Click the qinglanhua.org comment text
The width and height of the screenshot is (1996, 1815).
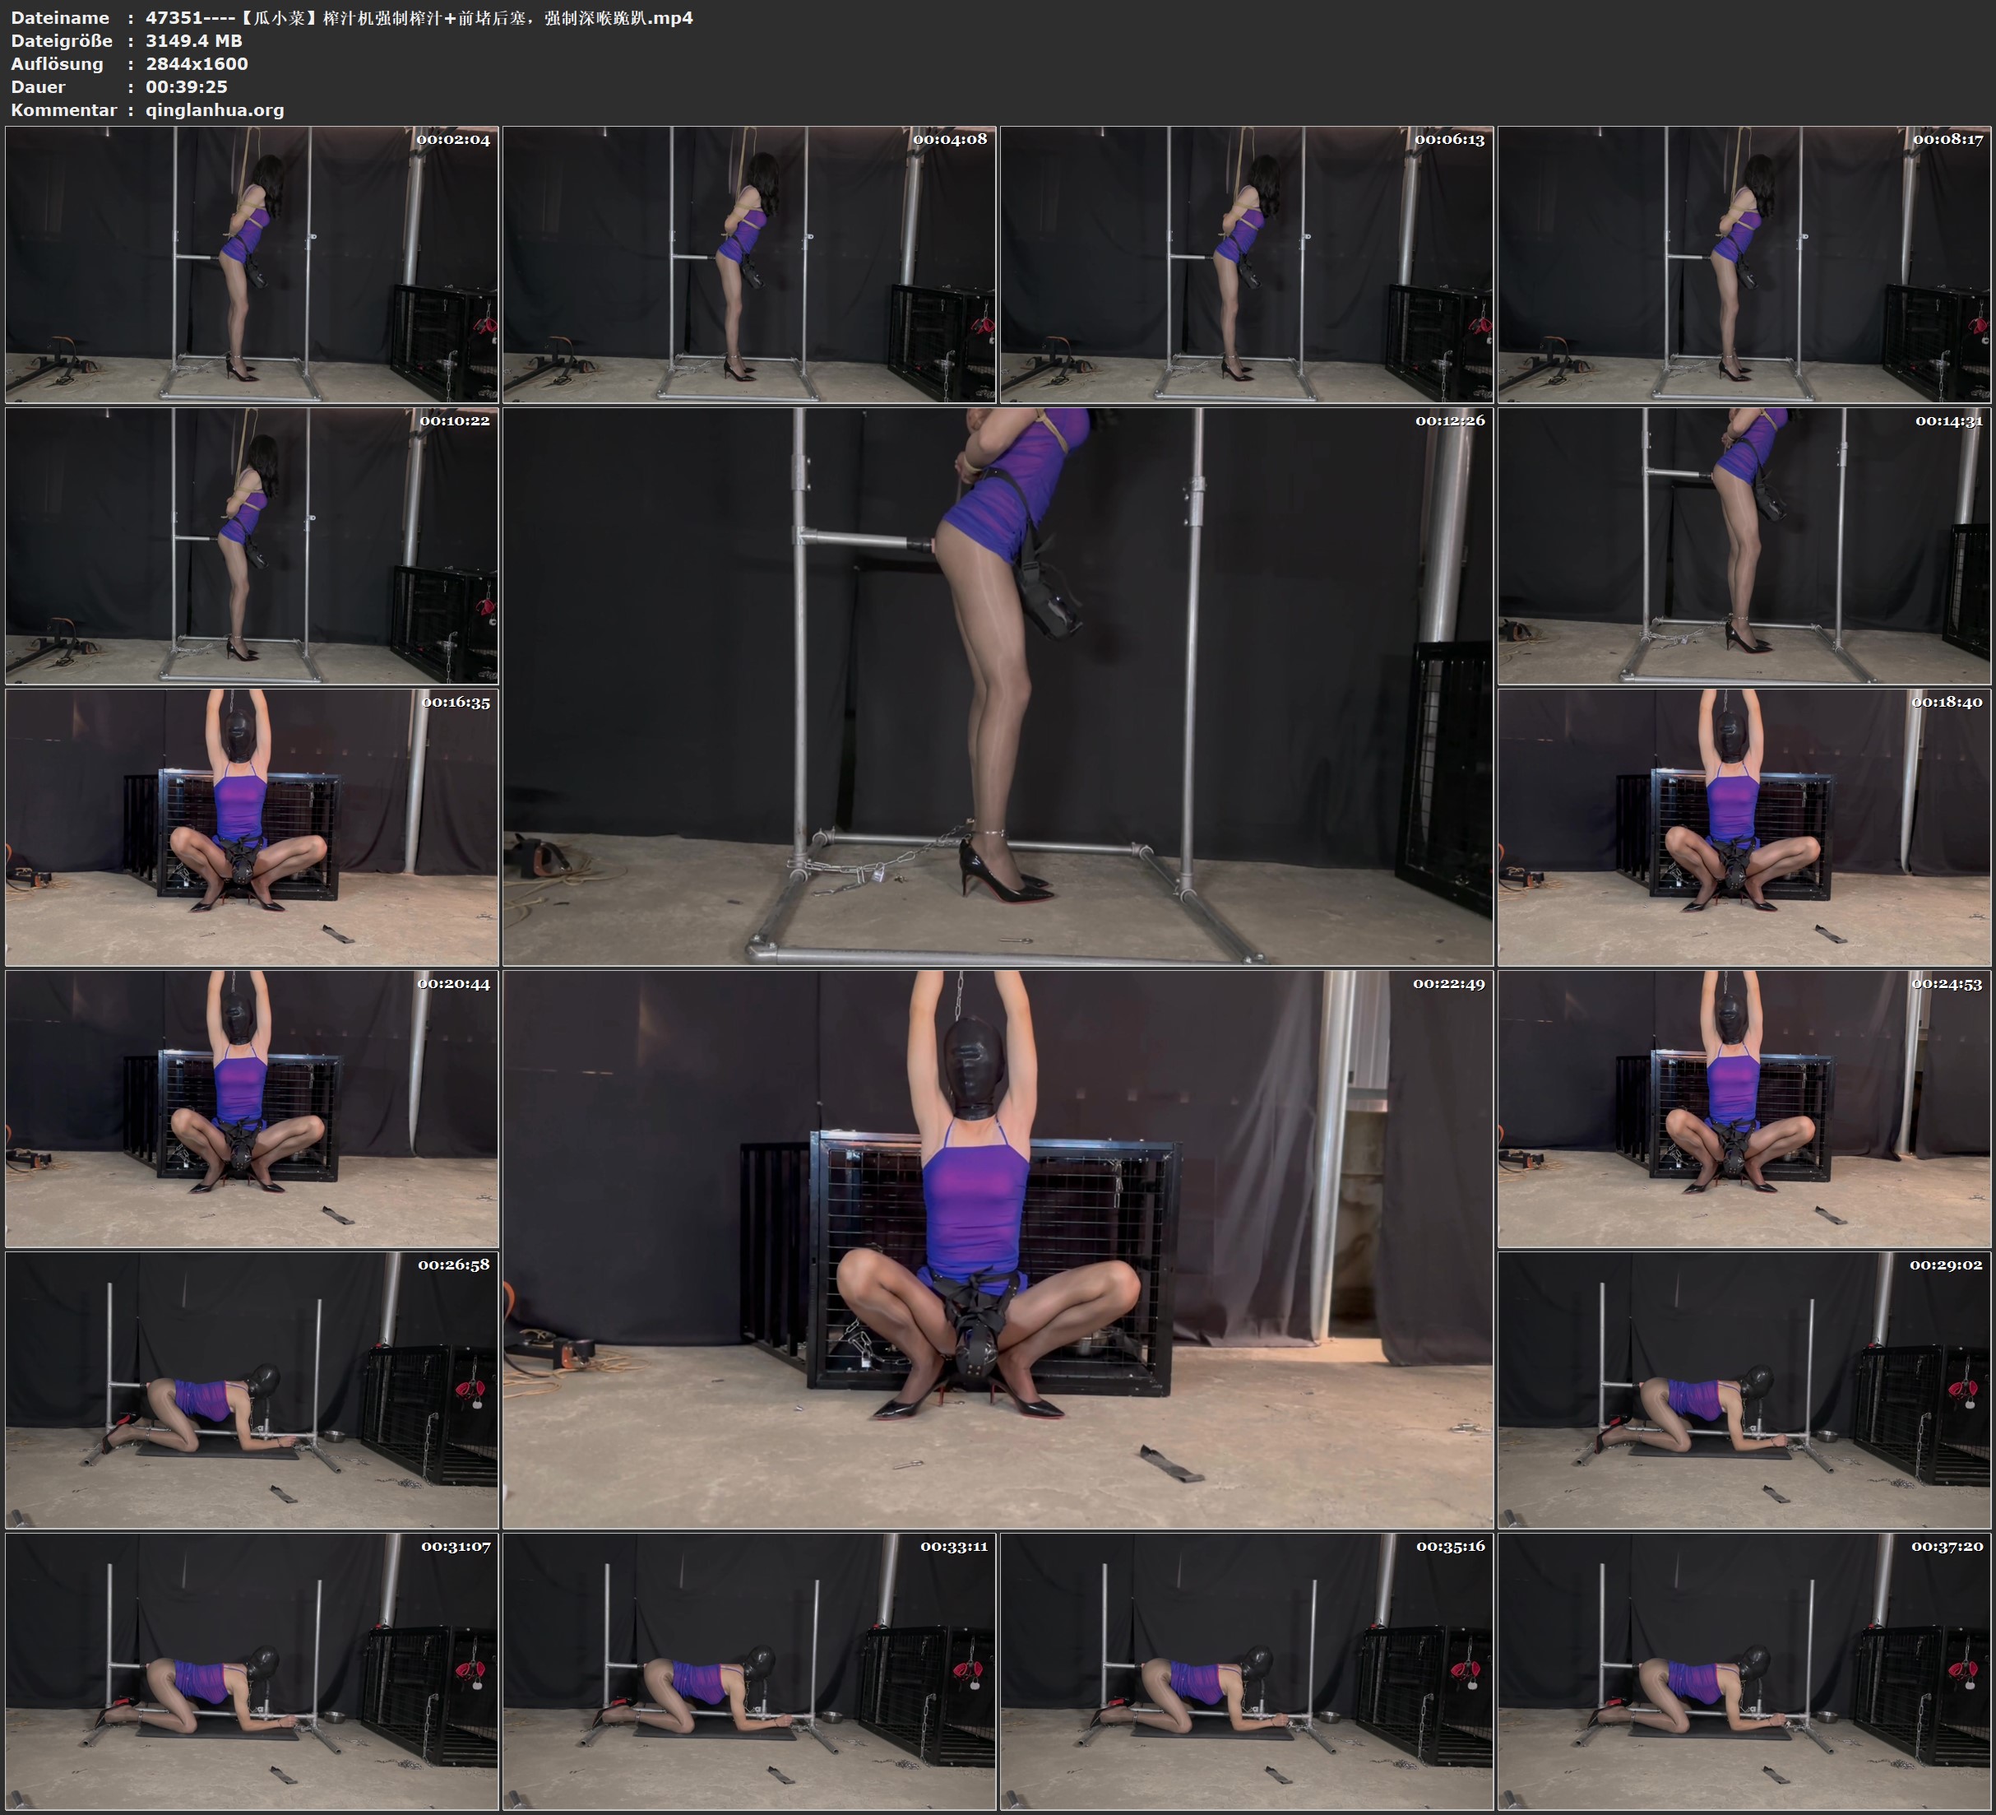pos(215,110)
